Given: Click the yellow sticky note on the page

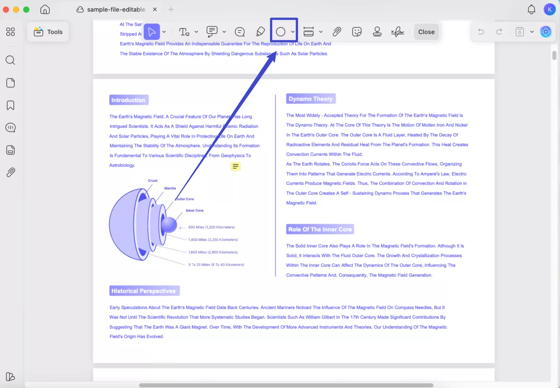Looking at the screenshot, I should 236,167.
